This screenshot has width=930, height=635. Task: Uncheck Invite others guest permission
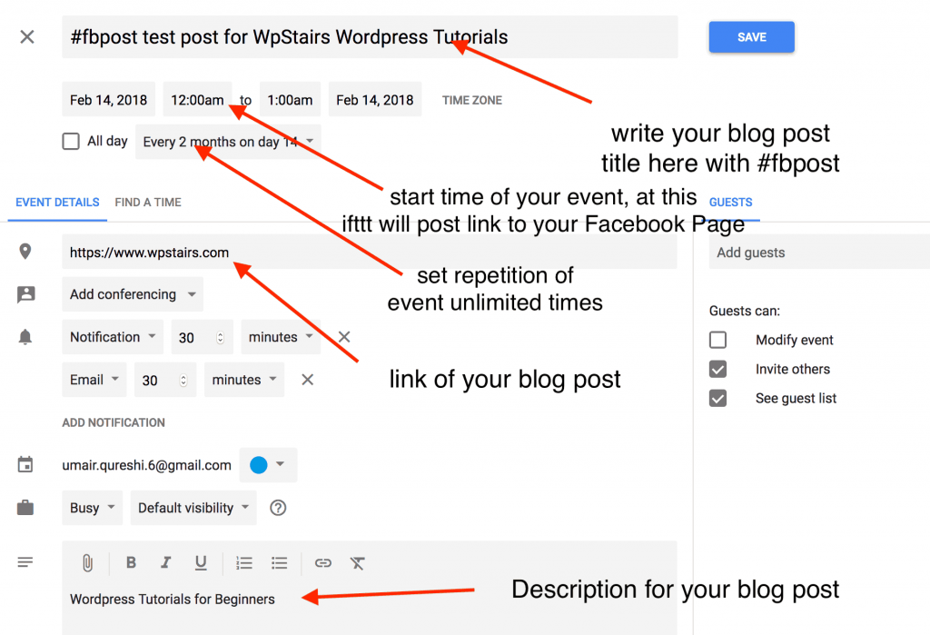point(717,369)
